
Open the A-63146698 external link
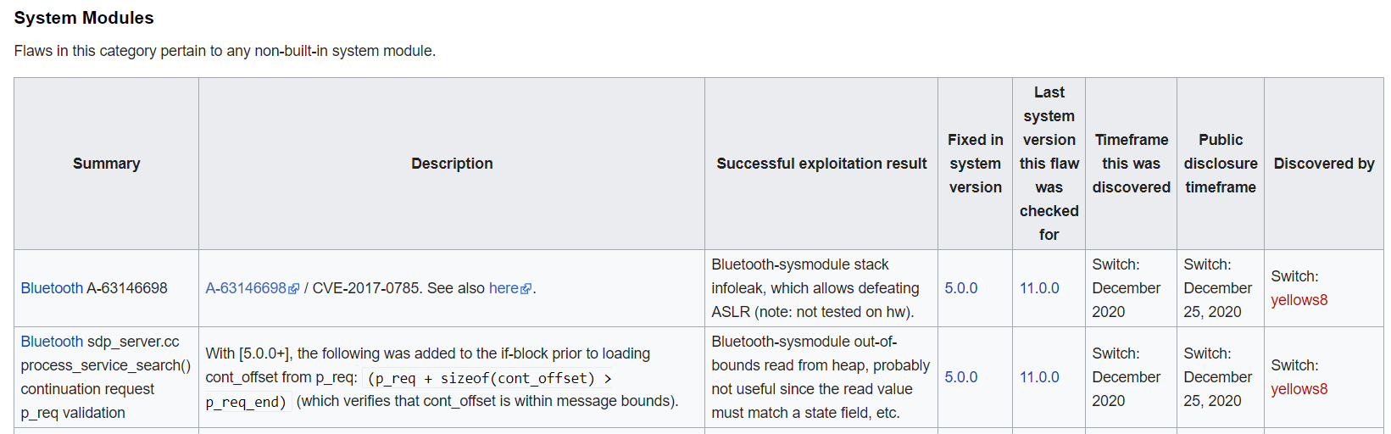[246, 288]
